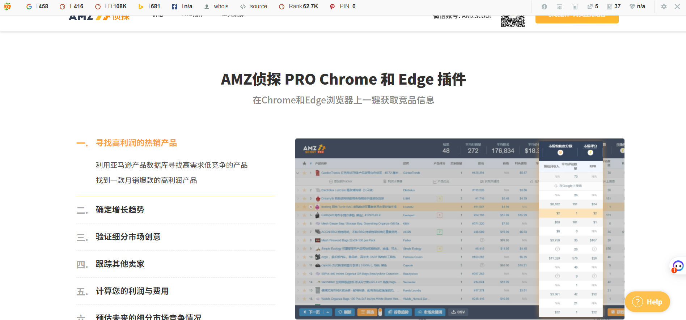Open the whois lookup in the SEO bar
The height and width of the screenshot is (320, 686).
tap(216, 7)
